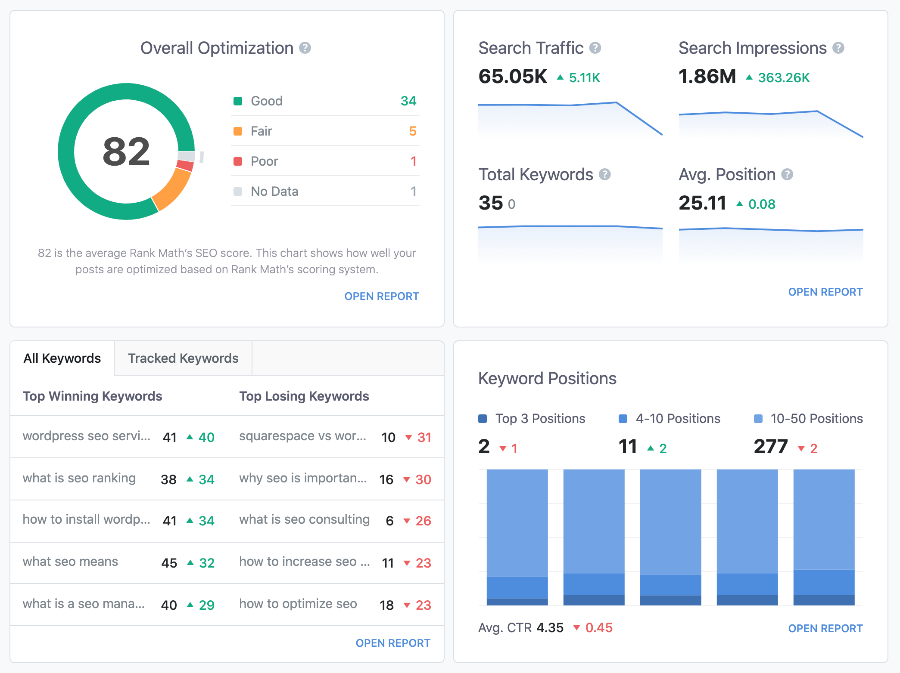The image size is (900, 673).
Task: Open the Keyword Positions report link
Action: point(825,628)
